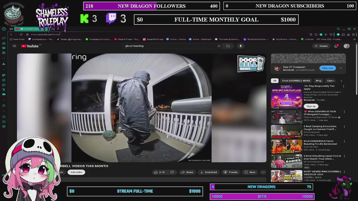Open When DEMONS ATTACK video thumbnail
Viewport: 358px width, 201px height.
coord(286,117)
